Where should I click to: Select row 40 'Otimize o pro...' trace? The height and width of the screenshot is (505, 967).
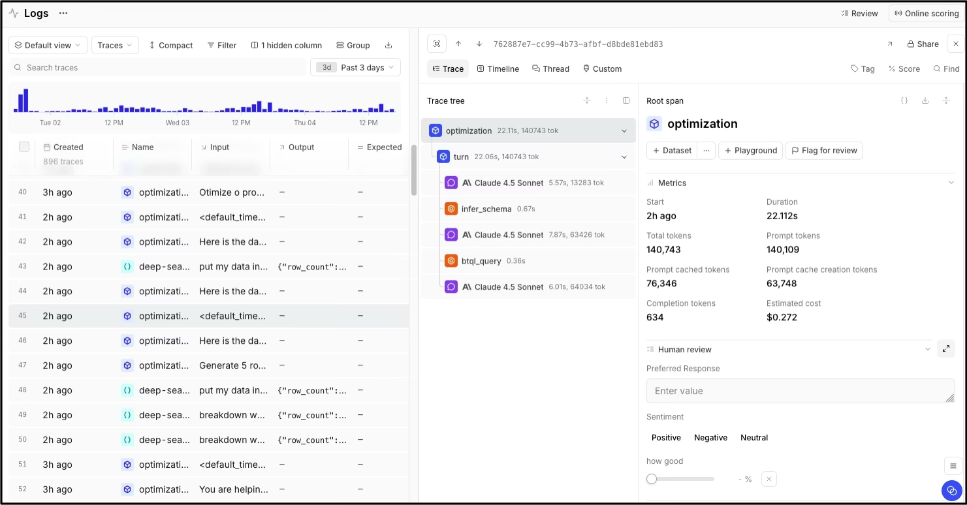pos(208,192)
